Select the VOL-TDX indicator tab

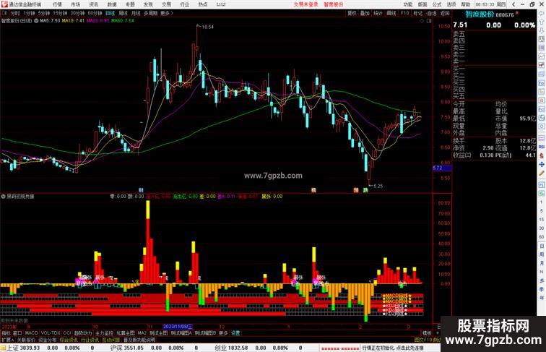coord(51,333)
